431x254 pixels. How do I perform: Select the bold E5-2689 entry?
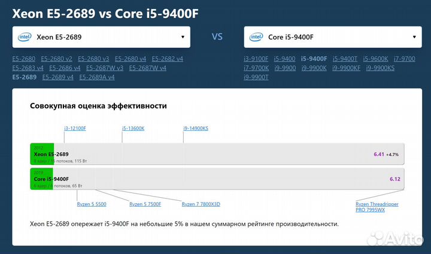(24, 77)
